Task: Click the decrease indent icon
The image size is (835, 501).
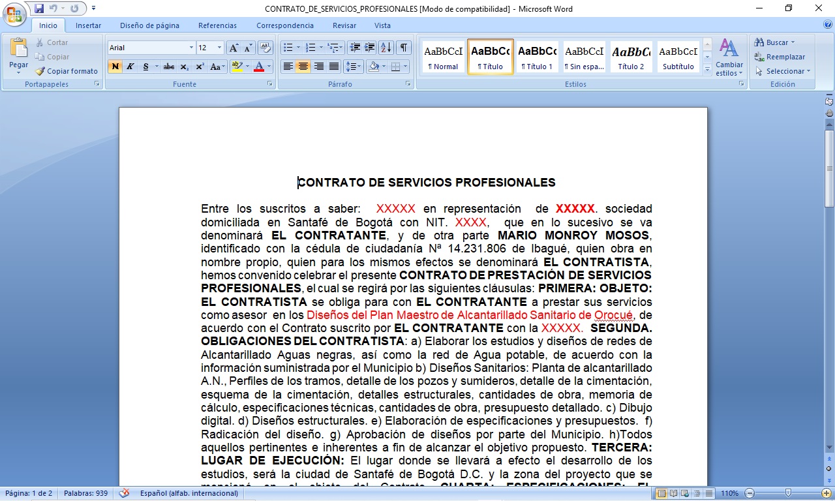Action: point(355,48)
